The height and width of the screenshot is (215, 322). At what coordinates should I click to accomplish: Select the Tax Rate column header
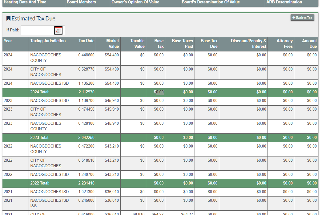click(87, 41)
